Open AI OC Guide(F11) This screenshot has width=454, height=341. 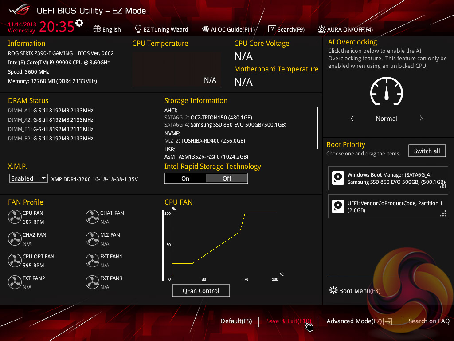[x=228, y=29]
